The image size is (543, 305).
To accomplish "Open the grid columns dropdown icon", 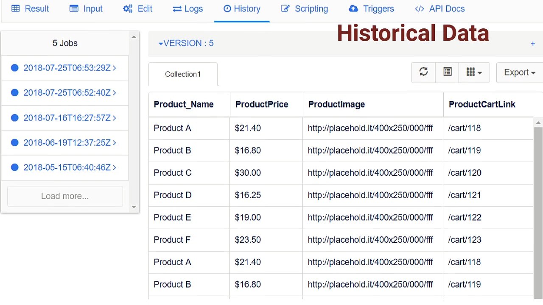I will pyautogui.click(x=474, y=72).
